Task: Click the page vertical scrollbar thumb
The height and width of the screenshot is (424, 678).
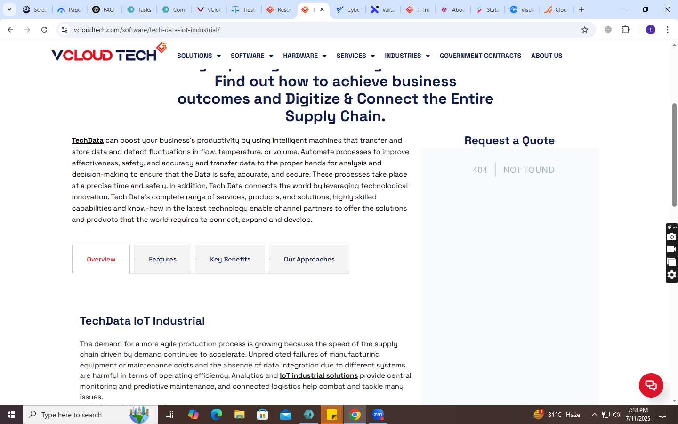Action: 674,155
